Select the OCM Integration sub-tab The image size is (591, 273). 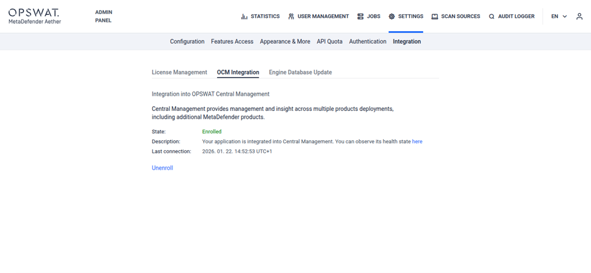[238, 72]
